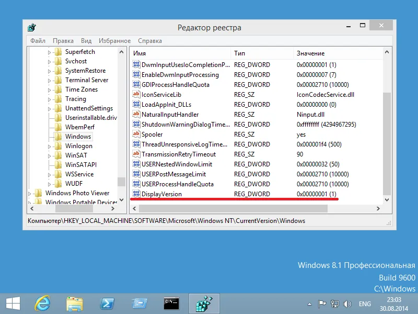
Task: Open the Файл menu
Action: click(x=38, y=41)
